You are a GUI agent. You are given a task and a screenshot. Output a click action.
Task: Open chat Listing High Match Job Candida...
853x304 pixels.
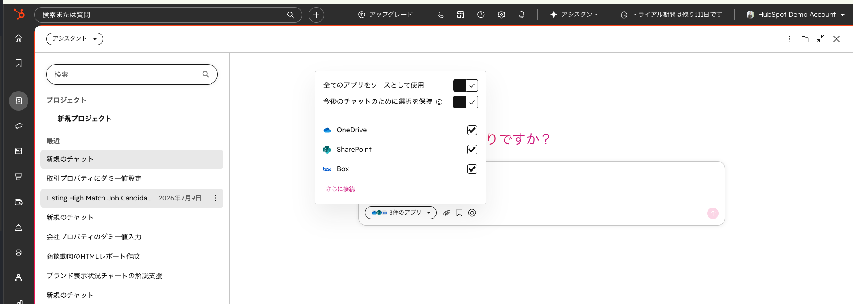pos(99,198)
